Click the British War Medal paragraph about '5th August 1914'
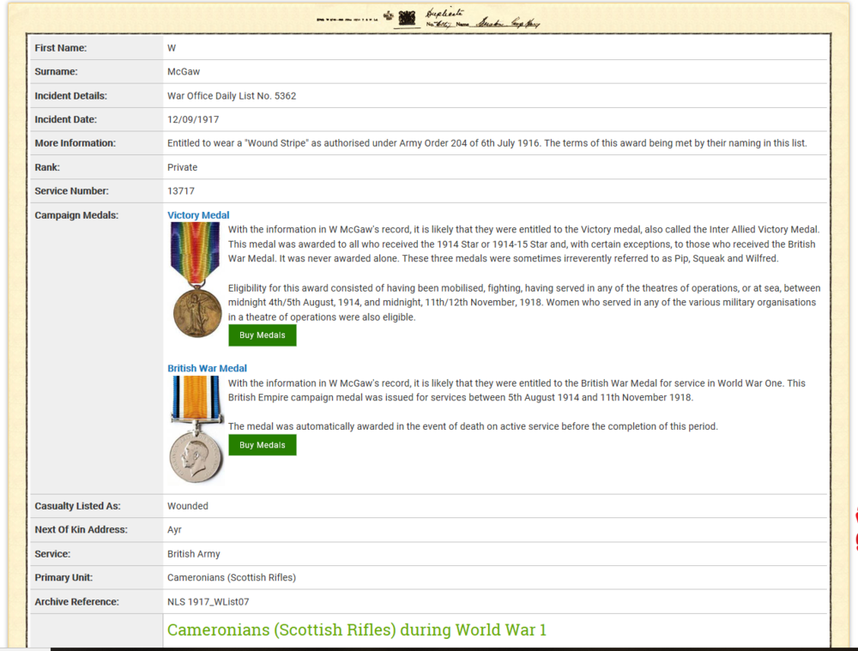 pyautogui.click(x=517, y=390)
